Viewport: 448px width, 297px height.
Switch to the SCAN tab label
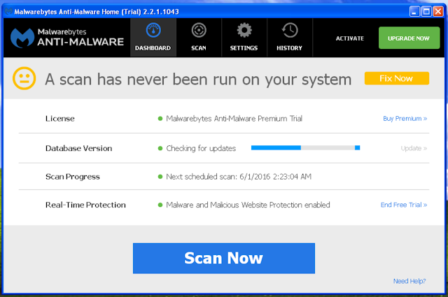click(x=199, y=48)
